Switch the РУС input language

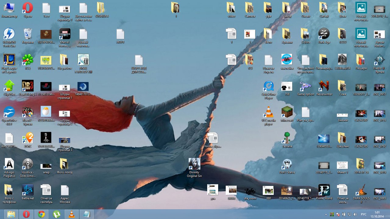click(363, 214)
